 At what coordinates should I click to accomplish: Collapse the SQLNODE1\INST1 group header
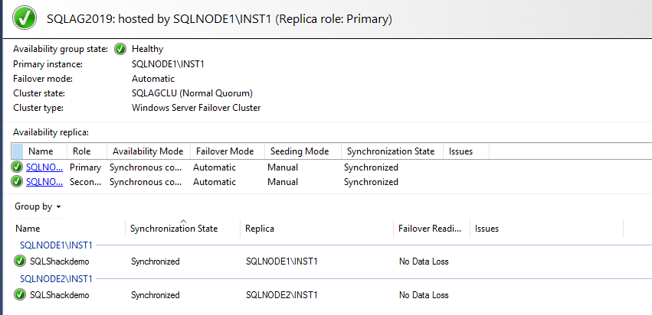click(x=56, y=245)
